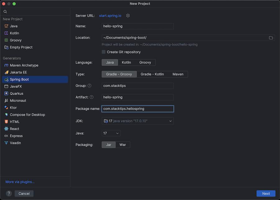Click the Group input field
The image size is (280, 200).
click(x=138, y=86)
